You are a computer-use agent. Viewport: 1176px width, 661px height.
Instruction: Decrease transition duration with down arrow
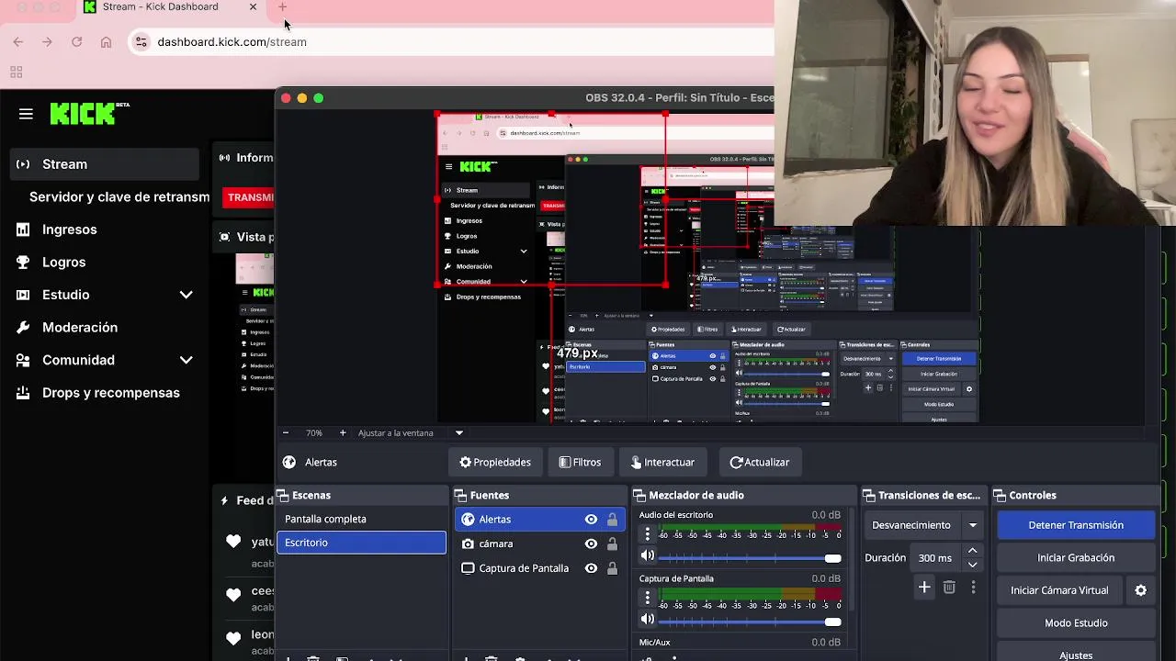tap(972, 565)
